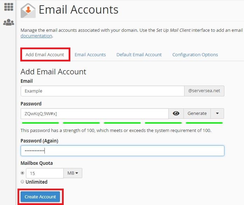Switch to the Email Accounts tab
The height and width of the screenshot is (205, 244).
[x=90, y=54]
